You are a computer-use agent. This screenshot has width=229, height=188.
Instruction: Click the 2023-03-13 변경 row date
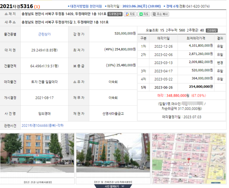pos(163,63)
